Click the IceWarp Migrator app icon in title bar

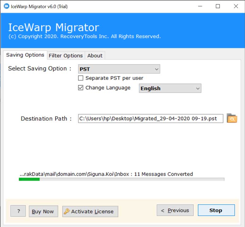6,6
